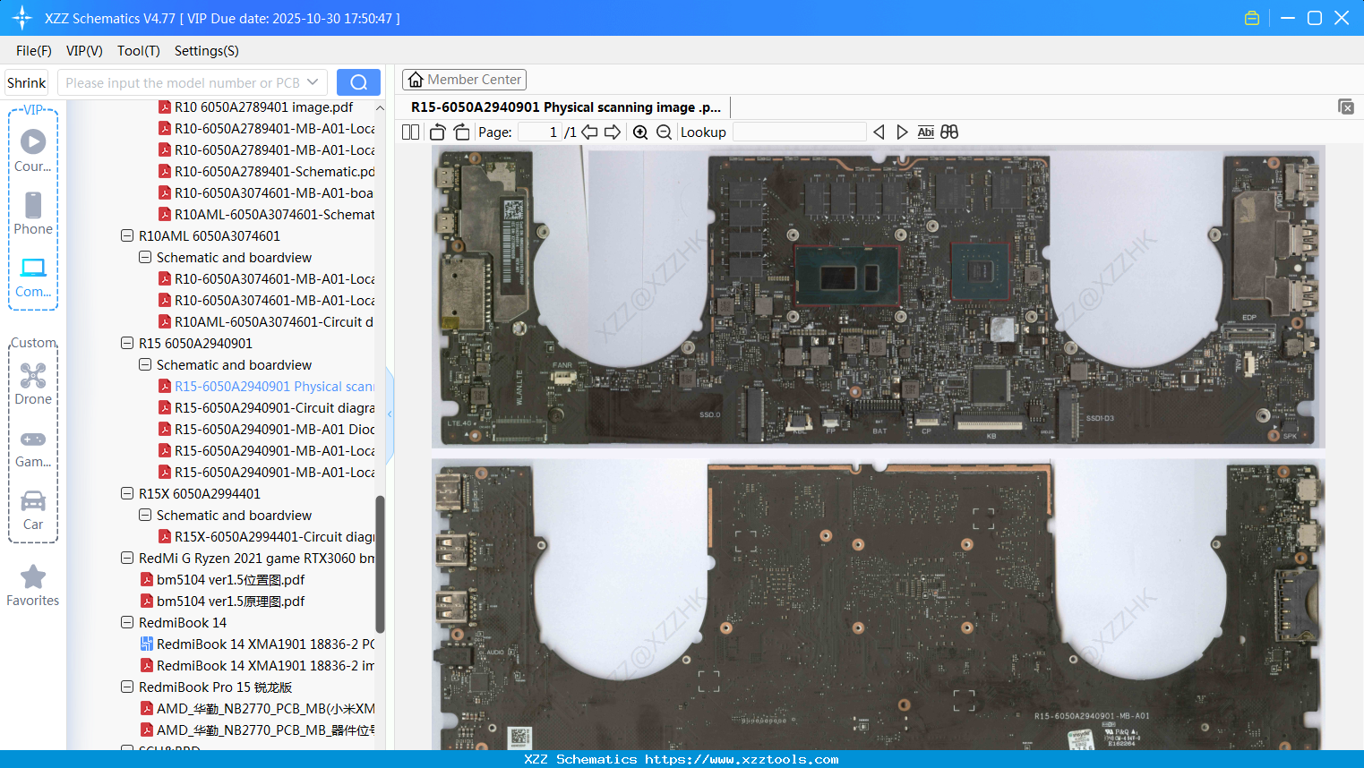The height and width of the screenshot is (768, 1364).
Task: Go to next page with right arrow
Action: [613, 132]
